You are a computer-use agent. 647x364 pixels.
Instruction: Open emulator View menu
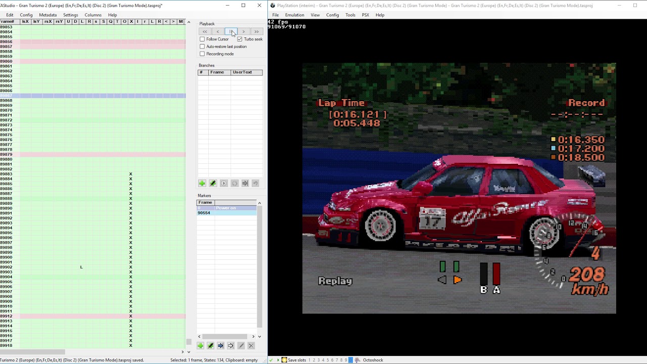pyautogui.click(x=315, y=15)
